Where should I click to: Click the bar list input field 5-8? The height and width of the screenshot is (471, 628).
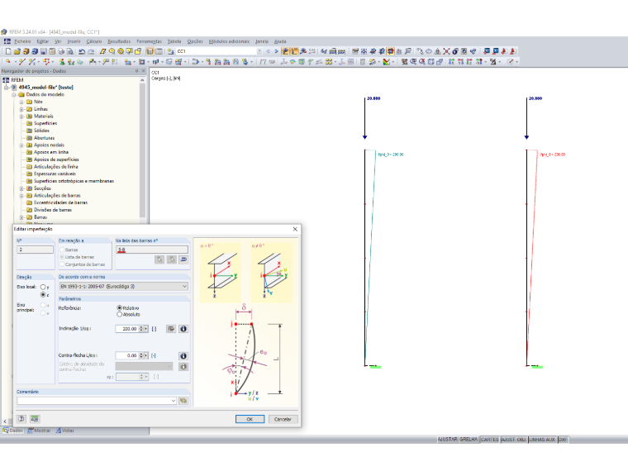point(152,250)
